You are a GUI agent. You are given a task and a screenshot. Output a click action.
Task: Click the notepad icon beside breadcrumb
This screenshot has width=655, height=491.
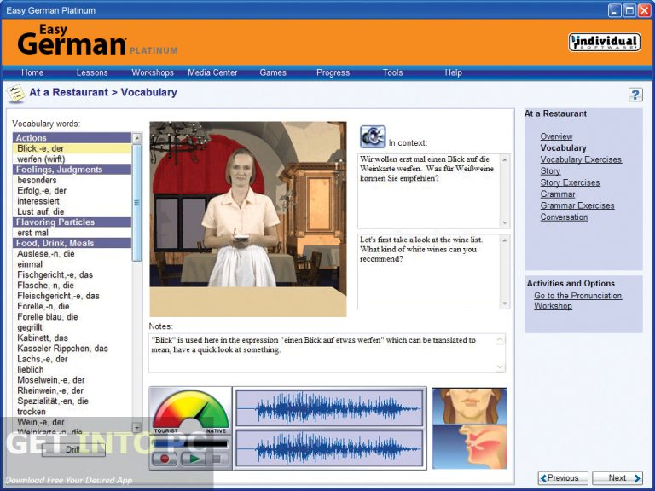point(15,93)
